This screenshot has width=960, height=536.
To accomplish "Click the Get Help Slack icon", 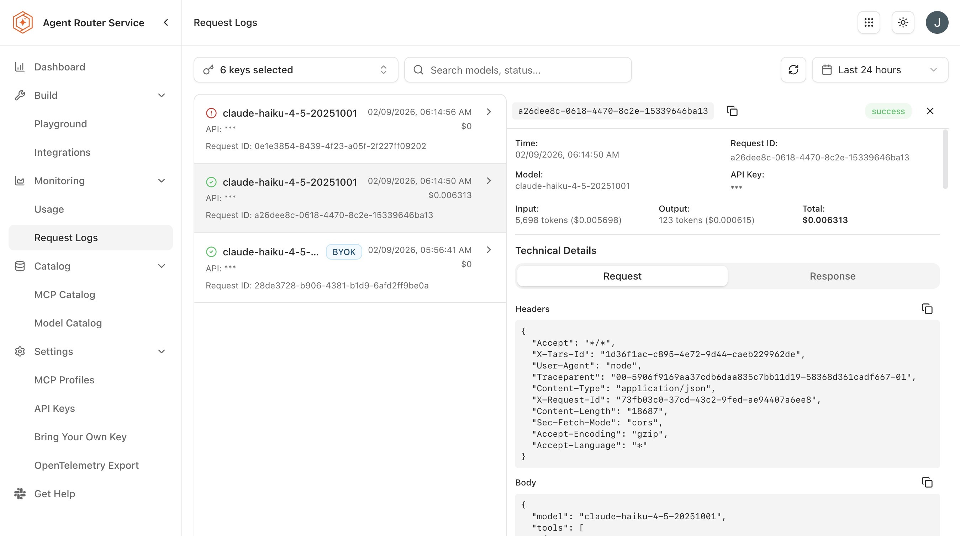I will coord(20,494).
